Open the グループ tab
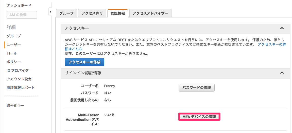This screenshot has height=133, width=292. (x=66, y=13)
